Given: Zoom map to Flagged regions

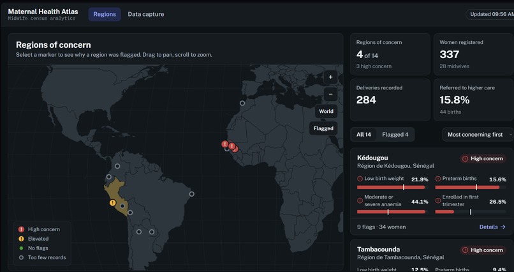Looking at the screenshot, I should (323, 128).
